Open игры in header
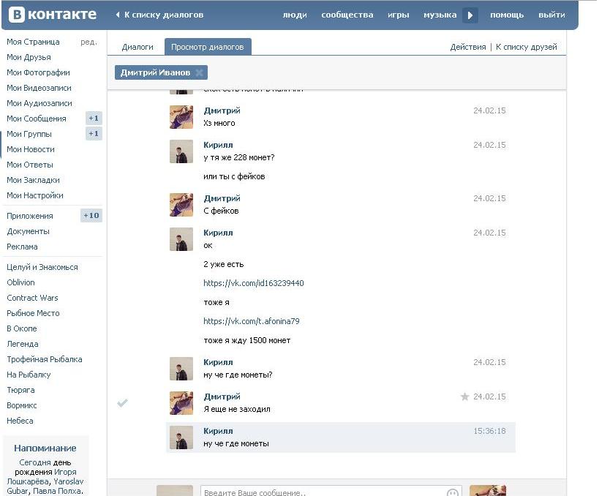599x496 pixels. (398, 15)
